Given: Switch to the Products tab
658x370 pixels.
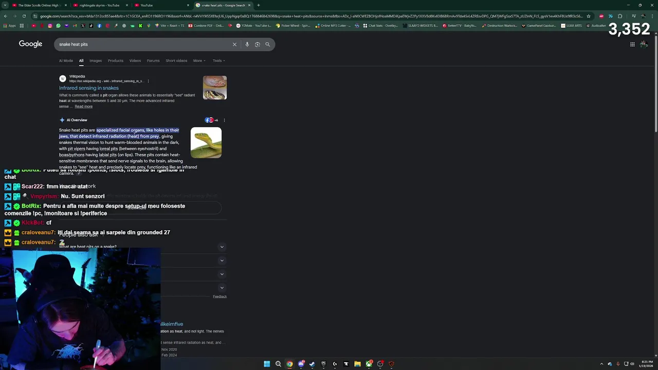Looking at the screenshot, I should coord(116,61).
